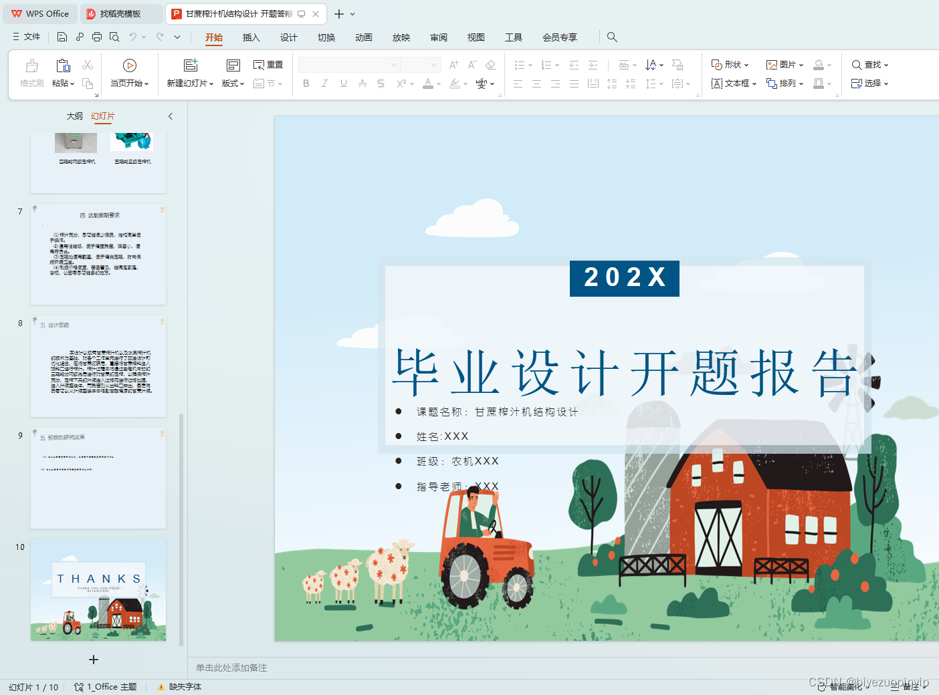Screen dimensions: 939x695
Task: Open the File (文件) menu
Action: 27,37
